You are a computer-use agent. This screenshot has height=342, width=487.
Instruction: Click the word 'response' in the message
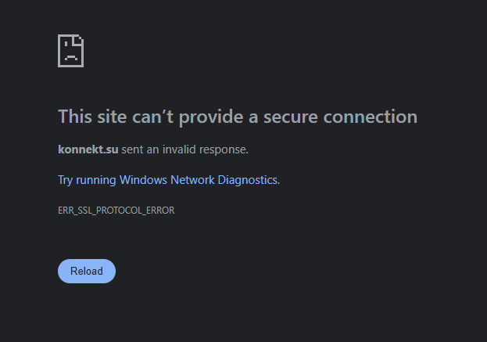pos(224,150)
